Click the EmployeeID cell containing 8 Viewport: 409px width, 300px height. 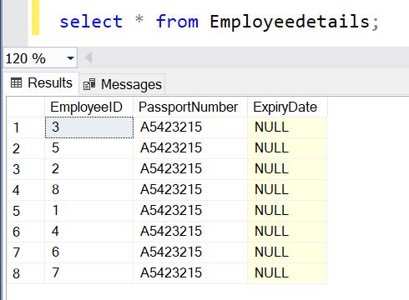pos(89,190)
